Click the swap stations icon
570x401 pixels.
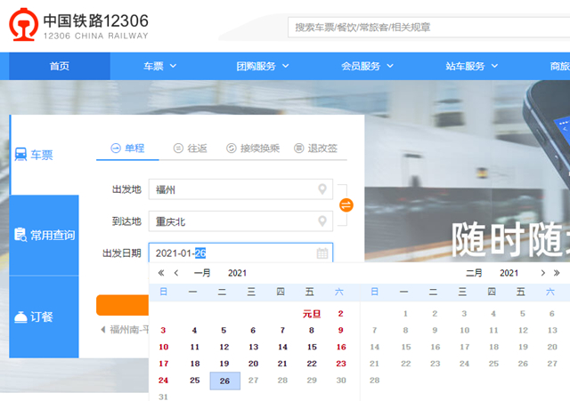tap(346, 205)
